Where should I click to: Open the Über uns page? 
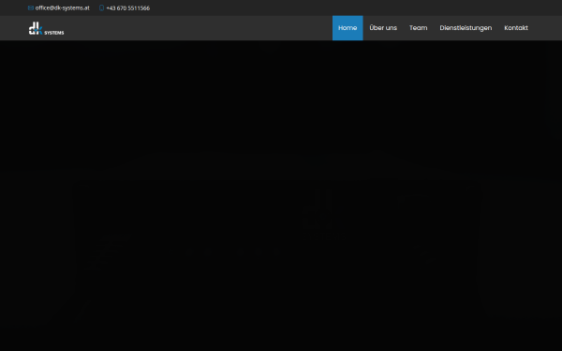[383, 28]
